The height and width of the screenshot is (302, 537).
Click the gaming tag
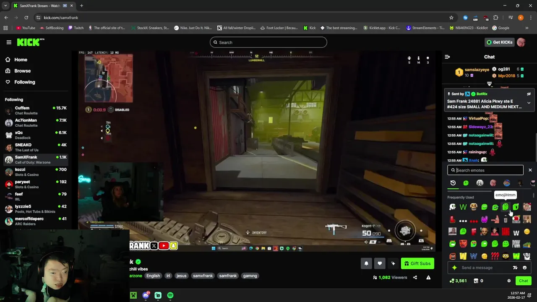click(250, 276)
